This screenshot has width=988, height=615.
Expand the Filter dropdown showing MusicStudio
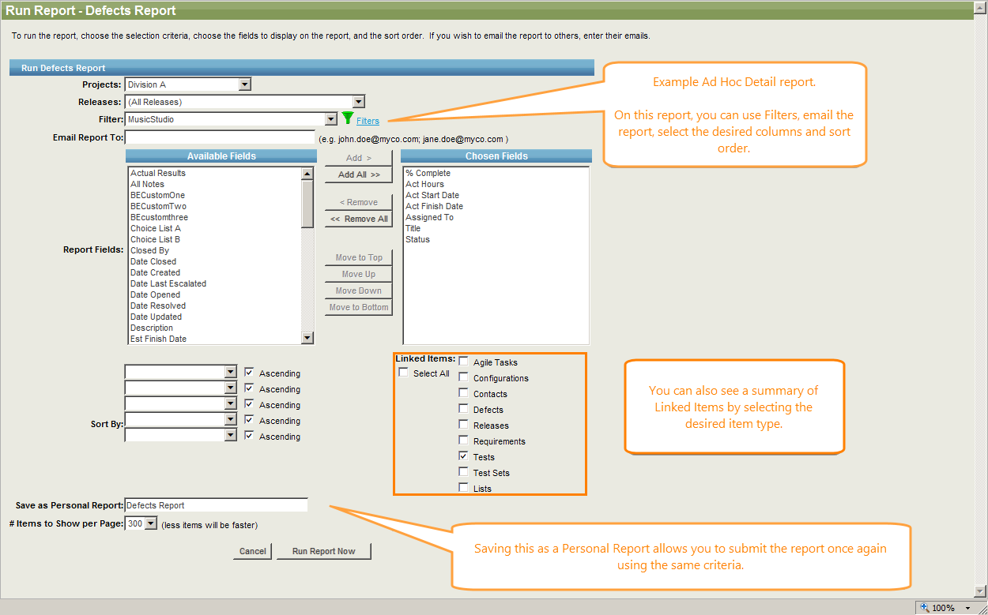(x=330, y=119)
